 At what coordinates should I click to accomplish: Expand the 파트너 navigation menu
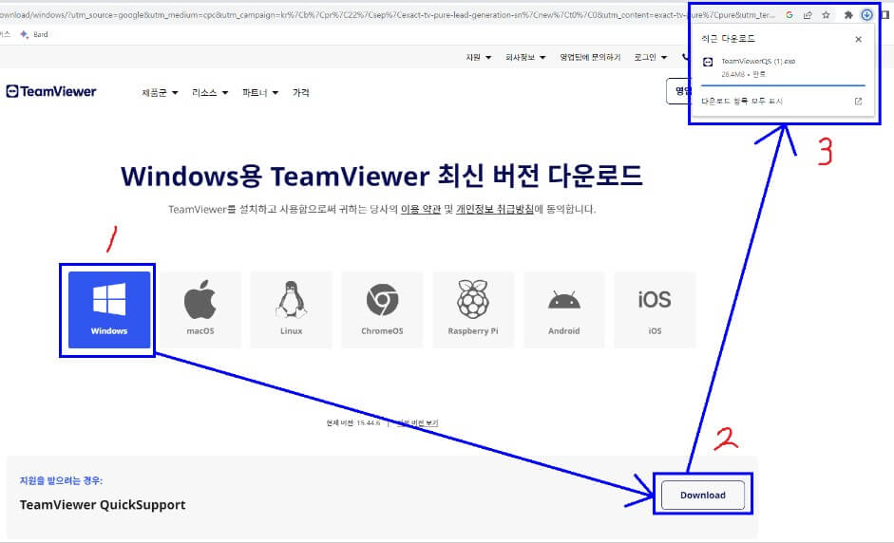(260, 92)
